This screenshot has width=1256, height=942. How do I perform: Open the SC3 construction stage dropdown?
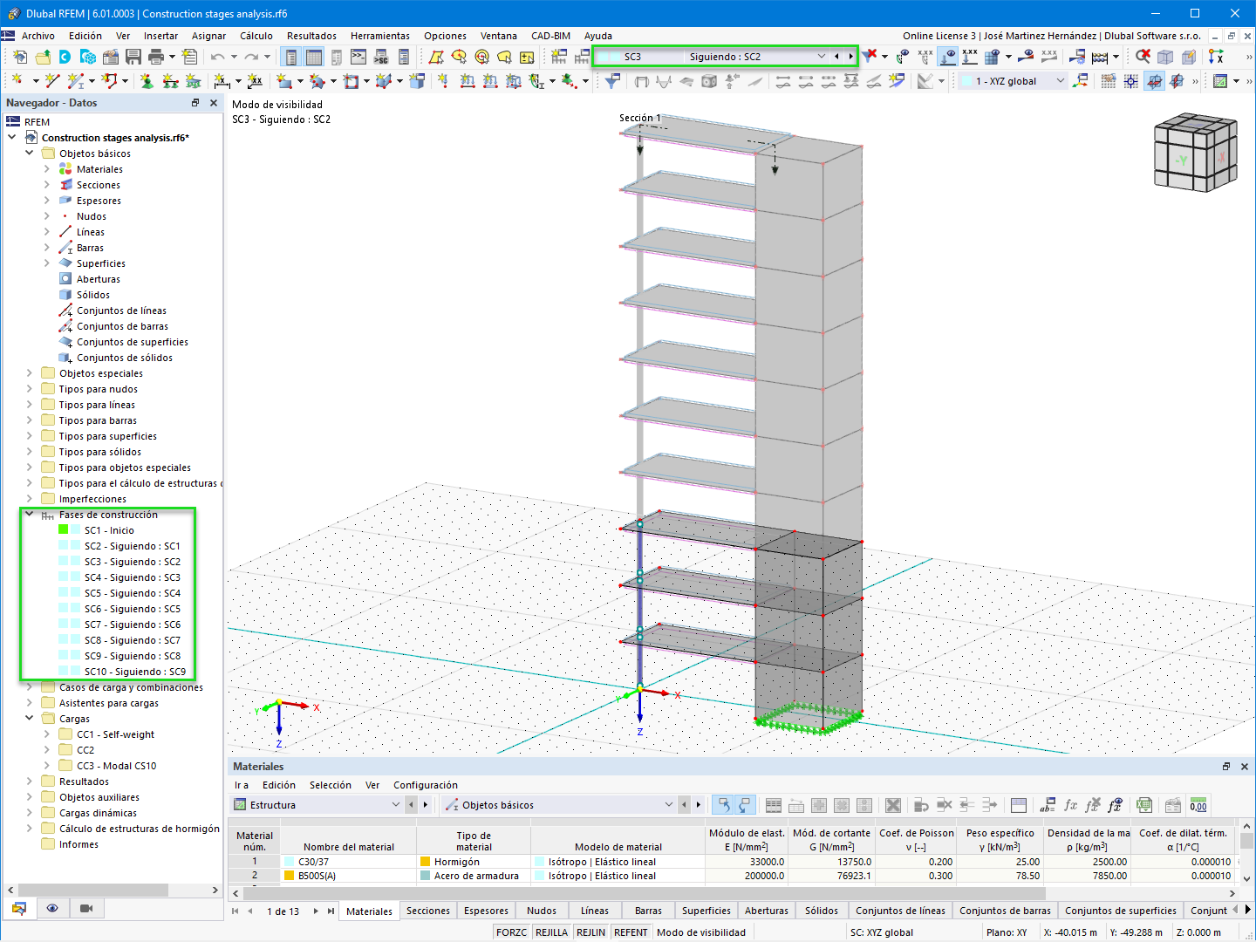tap(821, 57)
